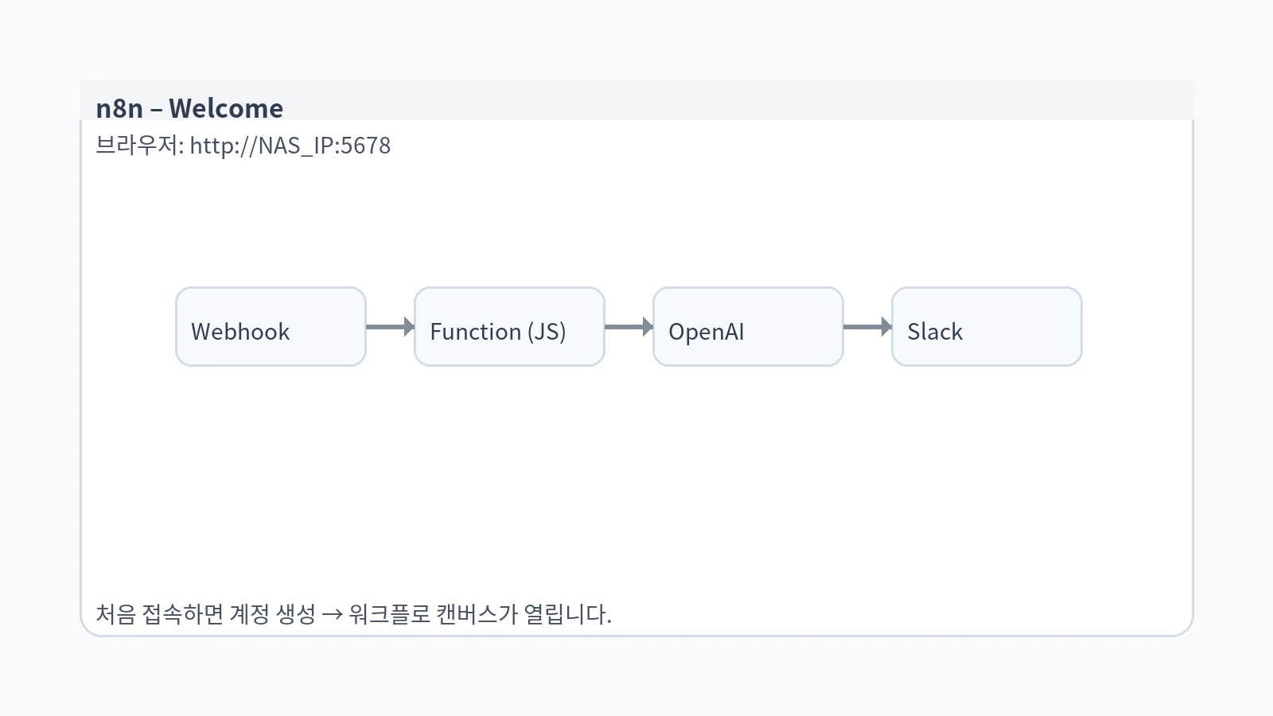This screenshot has height=716, width=1273.
Task: Click '처음 접속하면' at the caption start
Action: pos(159,614)
